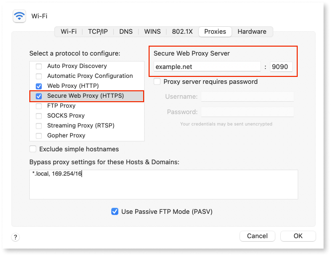331x256 pixels.
Task: Enable FTP Proxy checkbox
Action: (x=39, y=106)
